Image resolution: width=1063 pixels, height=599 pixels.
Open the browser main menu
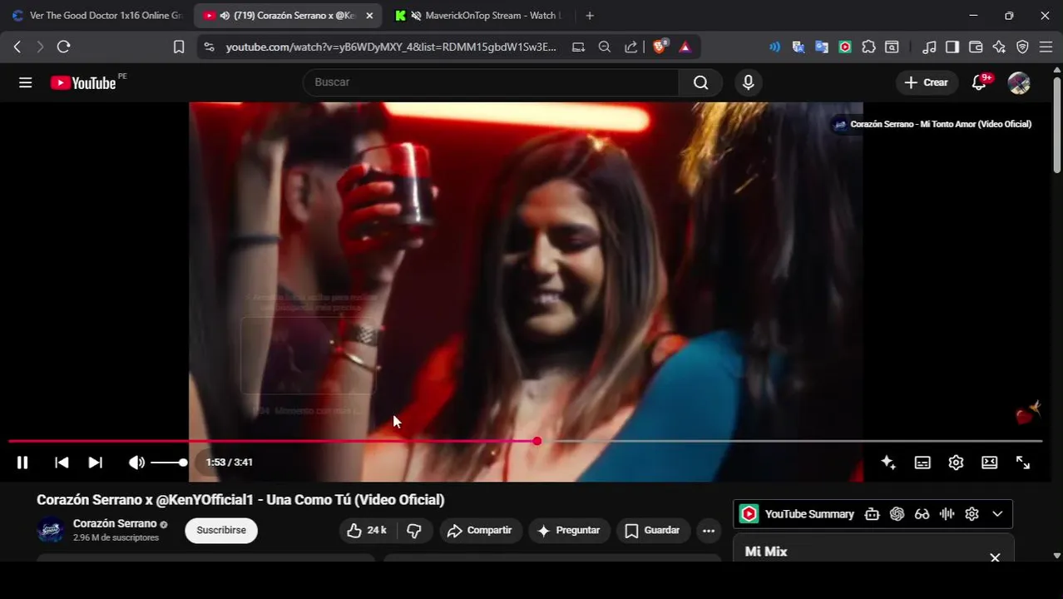(x=1046, y=47)
